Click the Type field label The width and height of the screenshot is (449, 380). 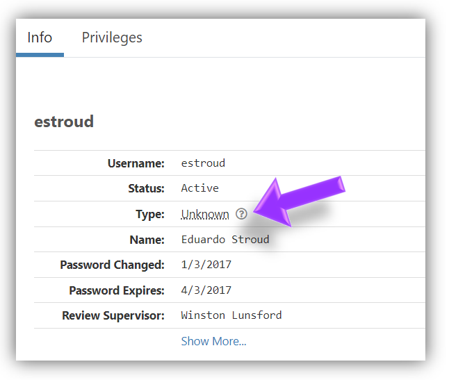(150, 214)
